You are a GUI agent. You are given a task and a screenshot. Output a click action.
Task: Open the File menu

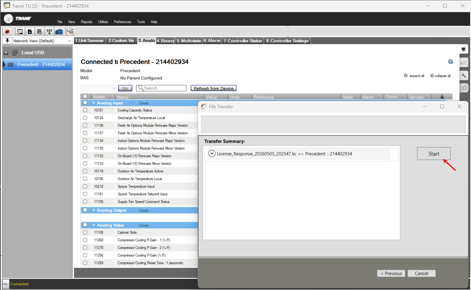(x=60, y=22)
